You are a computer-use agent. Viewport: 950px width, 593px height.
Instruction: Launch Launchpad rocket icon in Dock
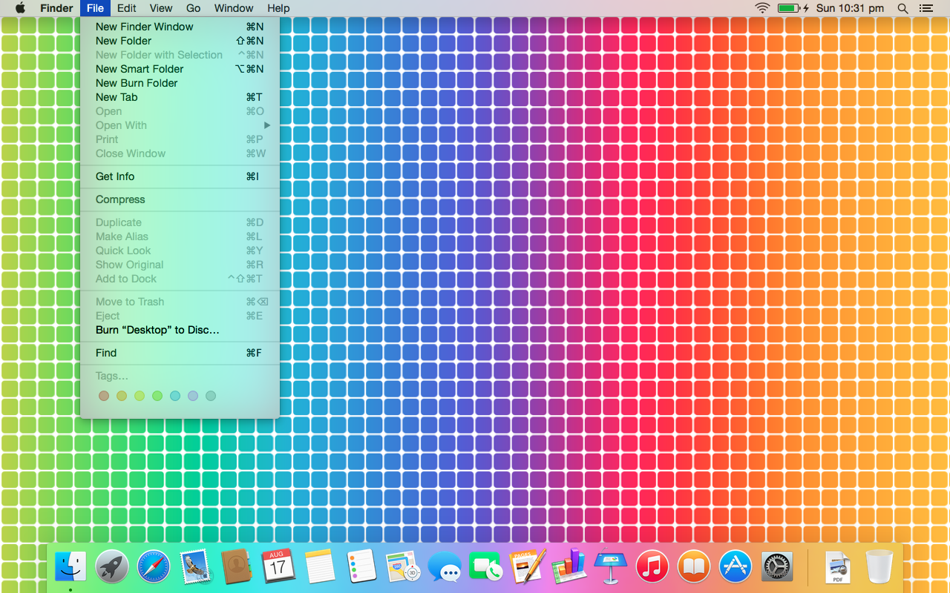pos(112,568)
